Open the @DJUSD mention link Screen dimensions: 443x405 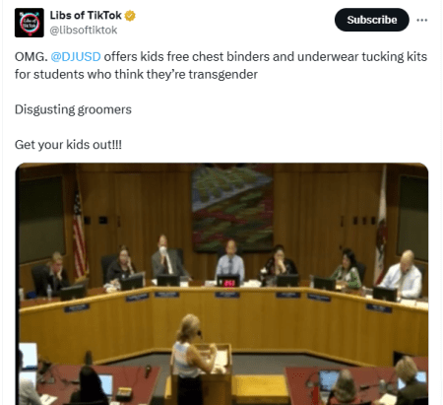coord(76,57)
